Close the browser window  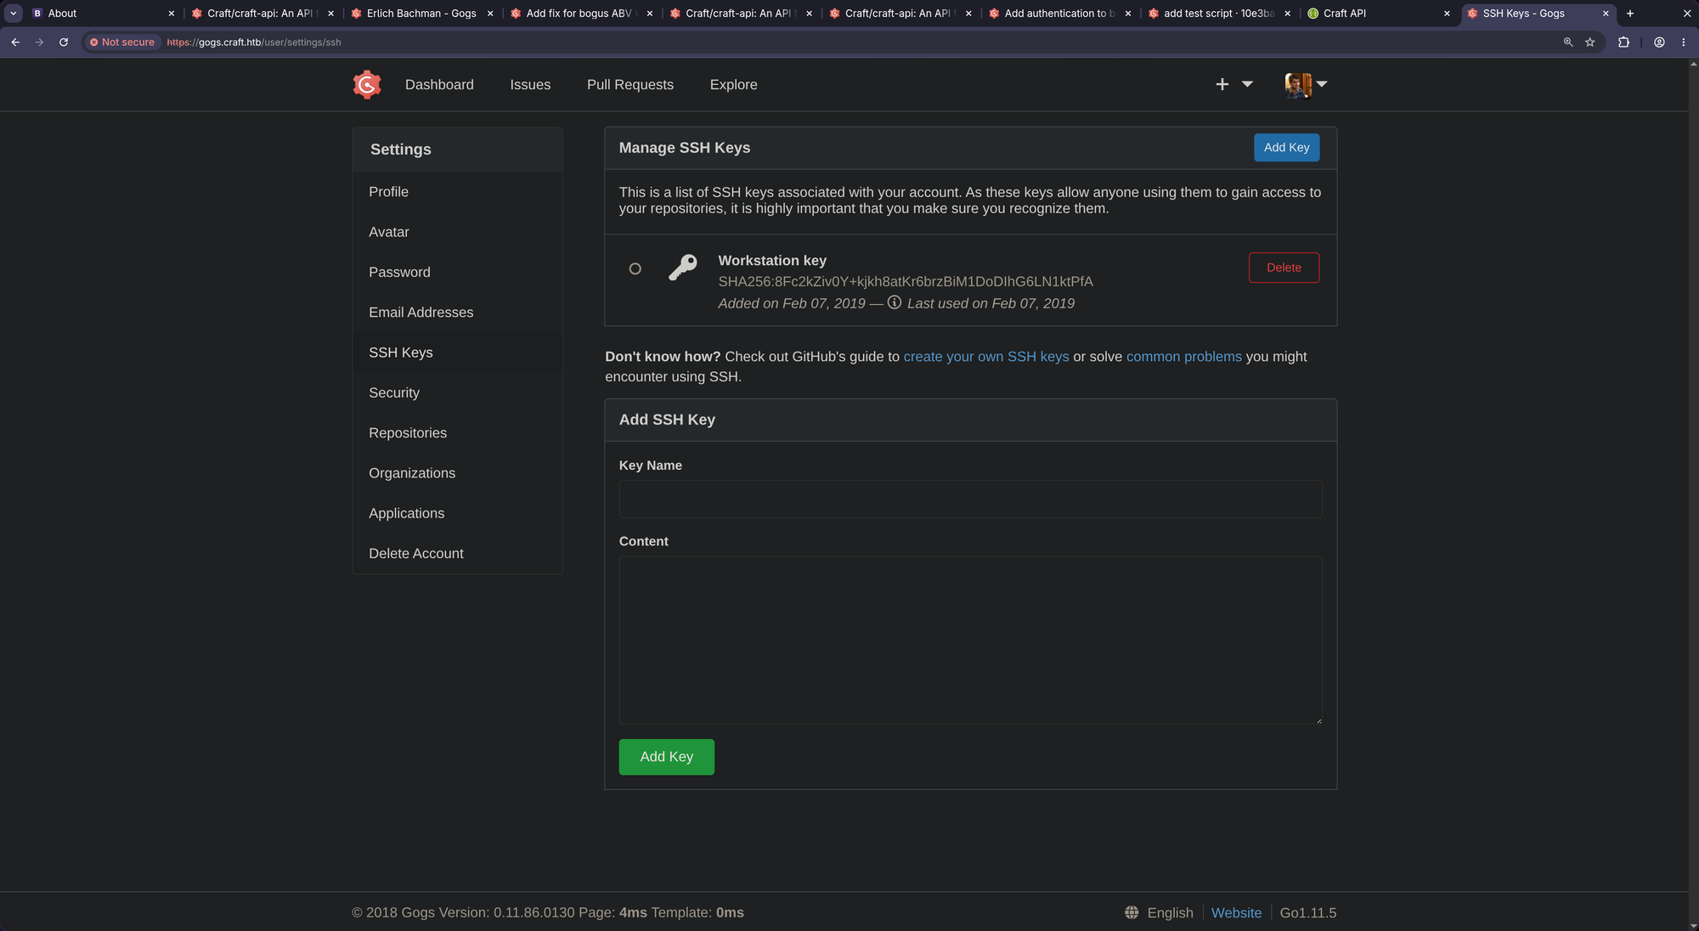(1686, 13)
